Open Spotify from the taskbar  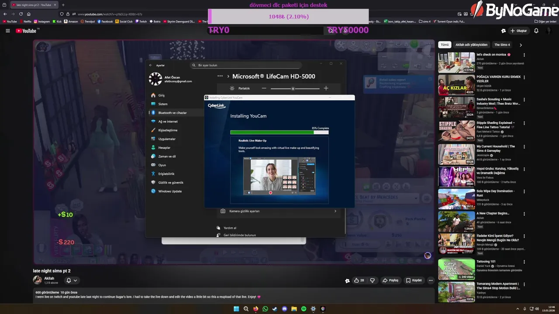coord(304,309)
